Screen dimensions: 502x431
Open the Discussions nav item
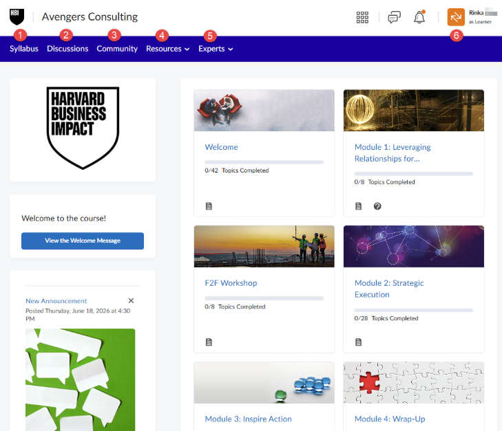(x=67, y=49)
